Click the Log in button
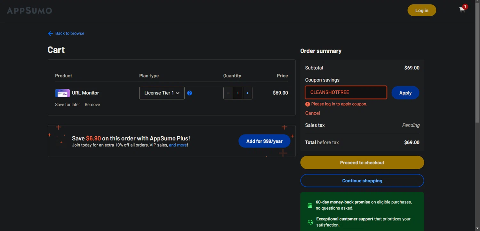This screenshot has width=480, height=231. pyautogui.click(x=421, y=11)
